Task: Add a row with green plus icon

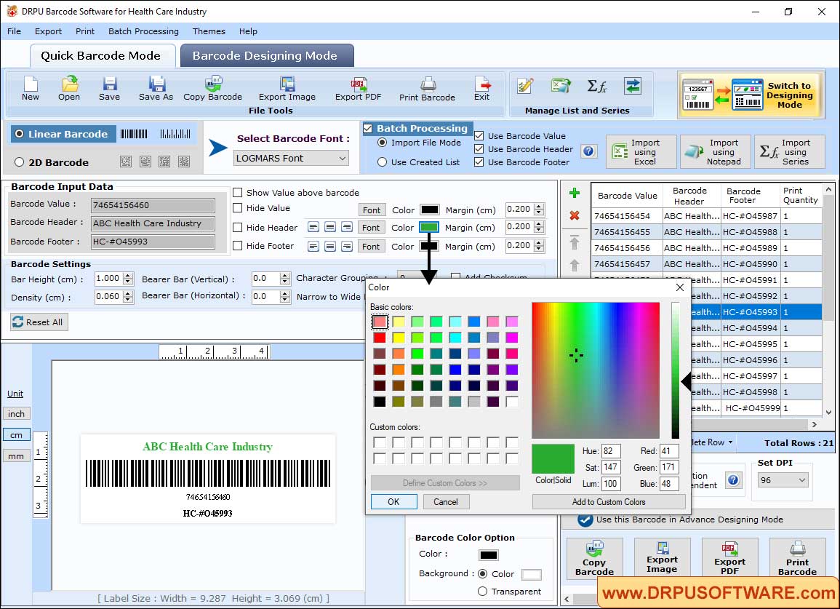Action: click(575, 193)
